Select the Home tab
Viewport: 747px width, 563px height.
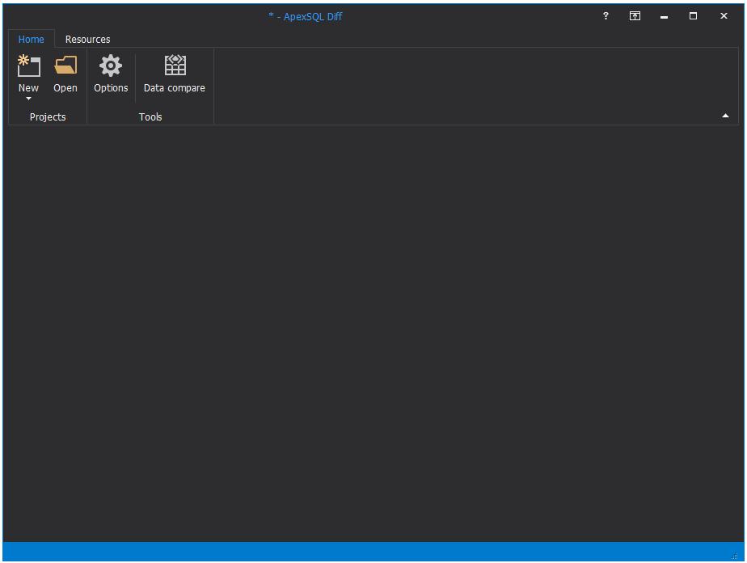[x=32, y=39]
